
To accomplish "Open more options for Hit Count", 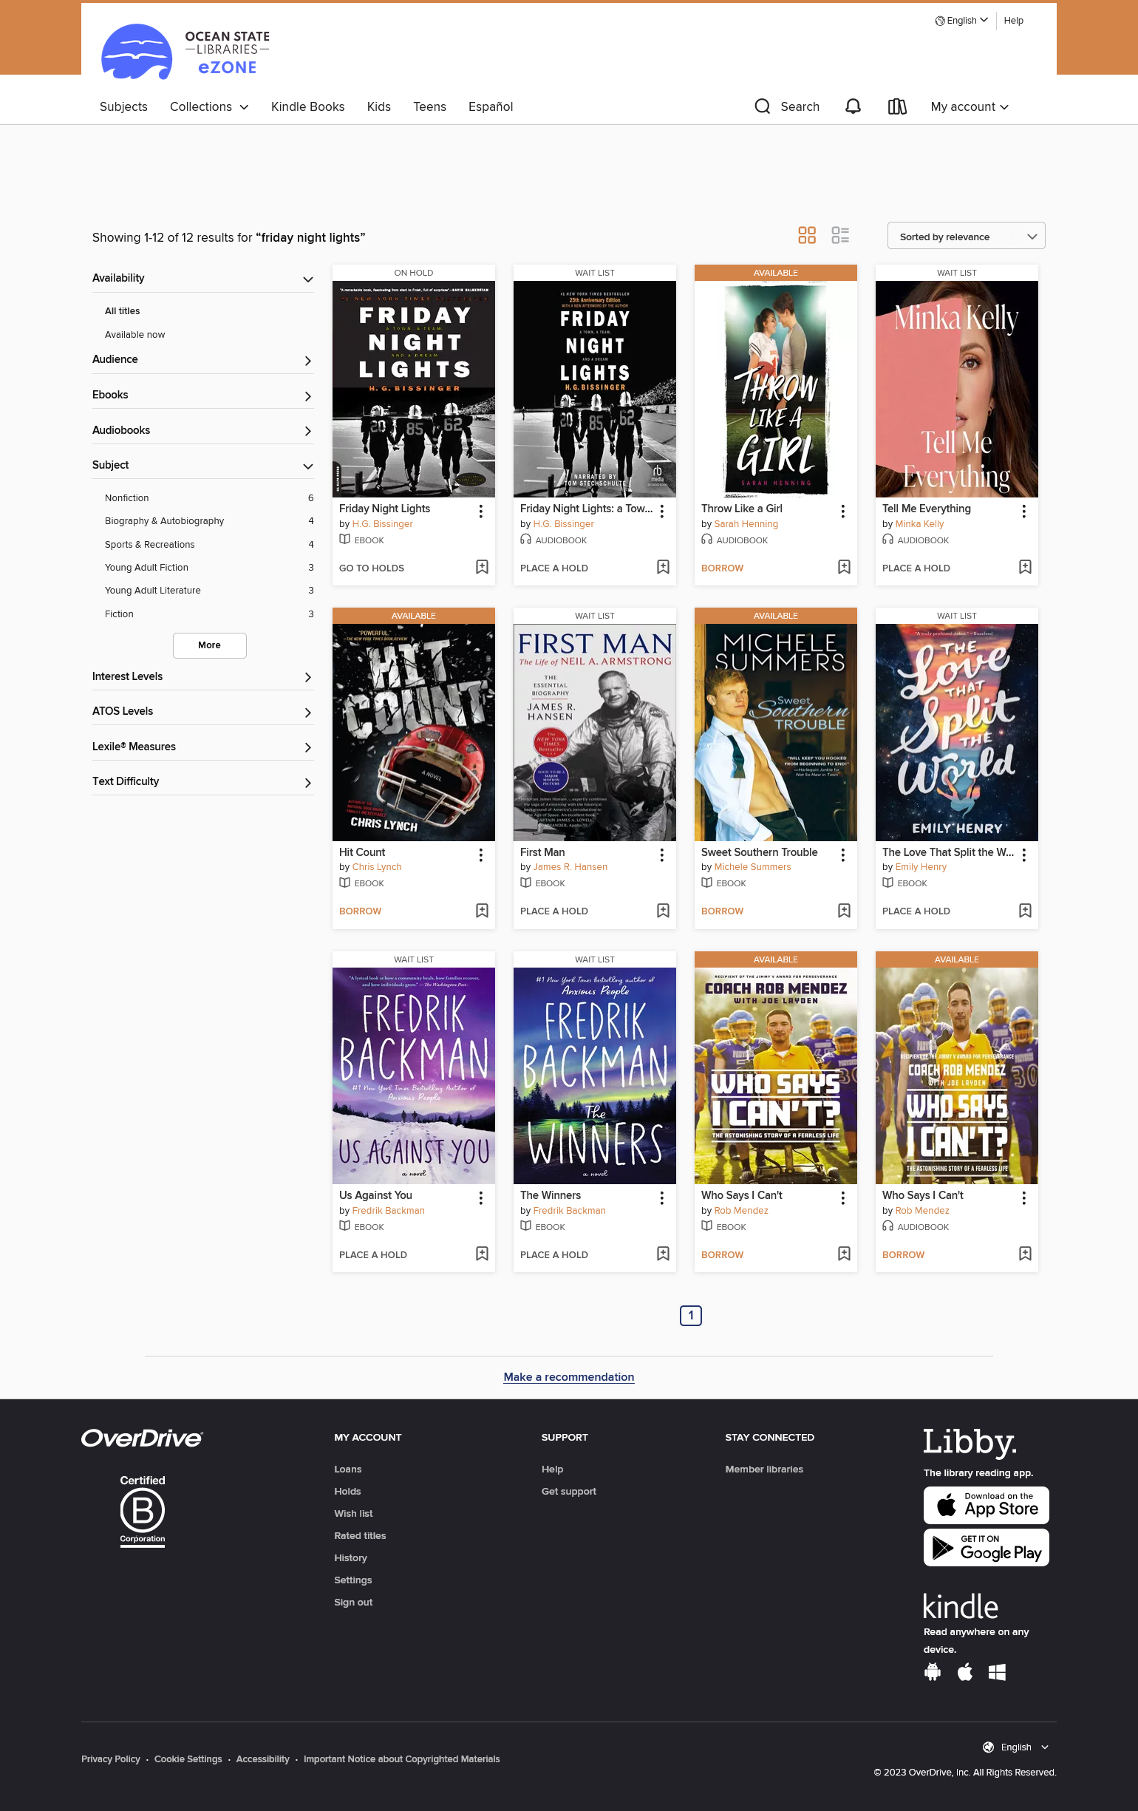I will tap(481, 854).
